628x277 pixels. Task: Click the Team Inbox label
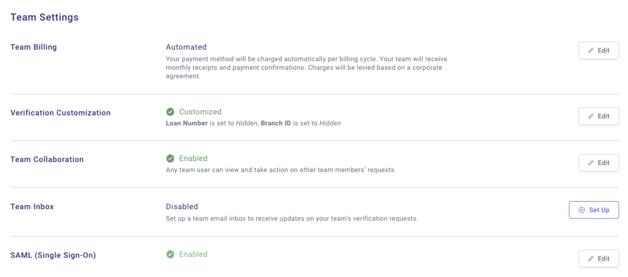click(x=32, y=206)
